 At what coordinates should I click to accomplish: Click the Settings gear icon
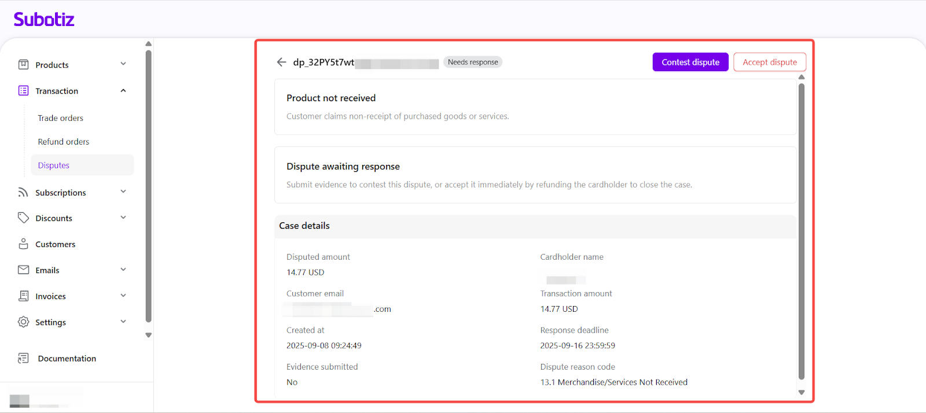pyautogui.click(x=23, y=322)
